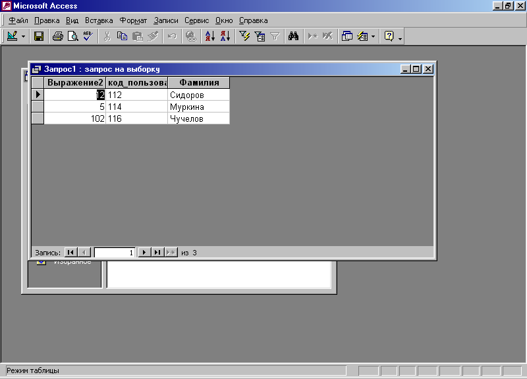The image size is (527, 379).
Task: Select the Чучелов row selector
Action: [x=38, y=118]
